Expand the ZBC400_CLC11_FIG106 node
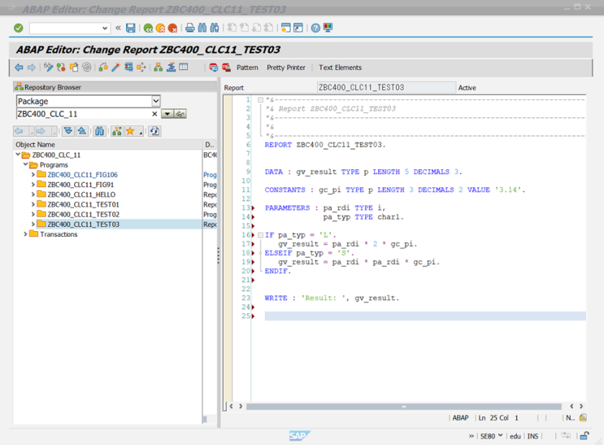604x445 pixels. coord(33,175)
